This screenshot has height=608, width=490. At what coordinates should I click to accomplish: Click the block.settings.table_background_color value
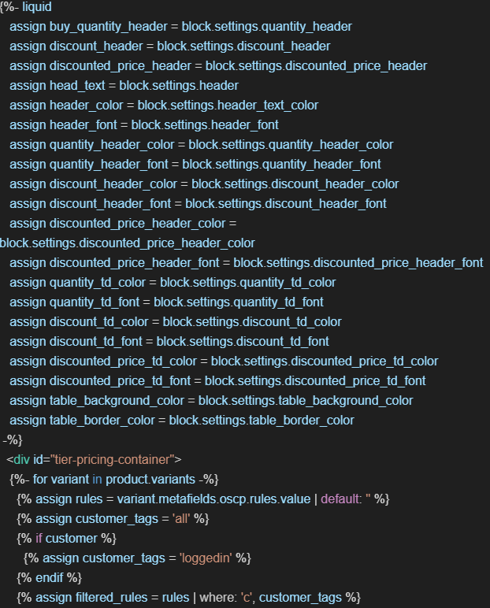pyautogui.click(x=306, y=400)
